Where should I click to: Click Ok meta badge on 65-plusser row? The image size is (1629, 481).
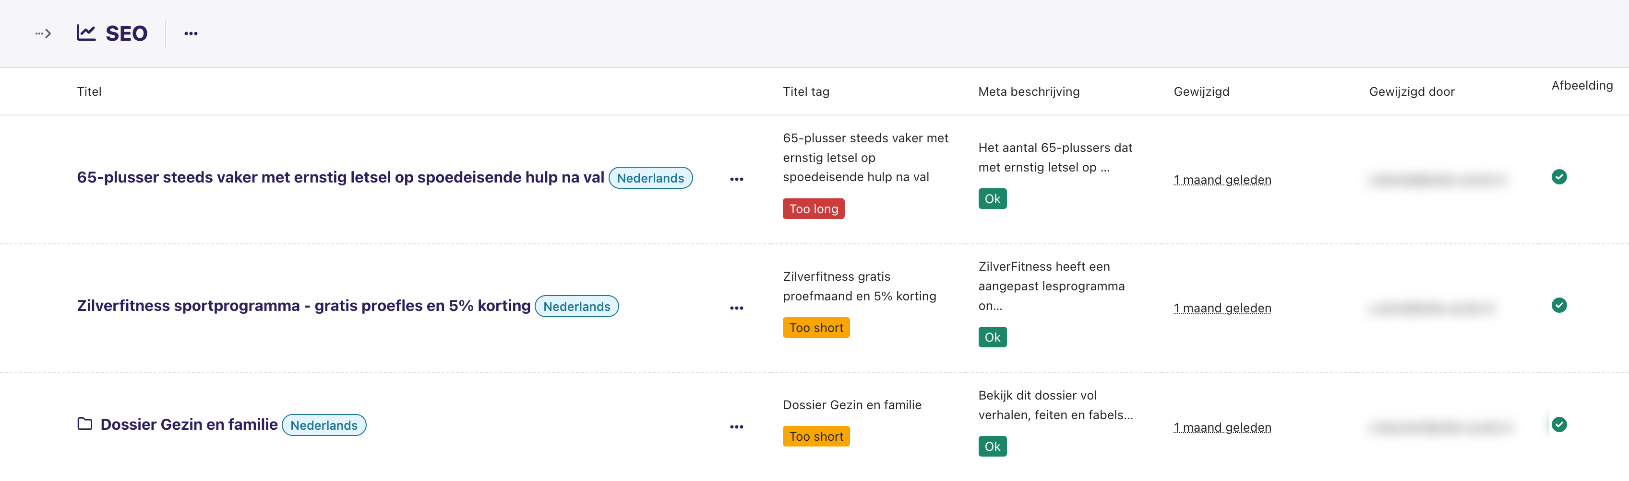coord(992,199)
